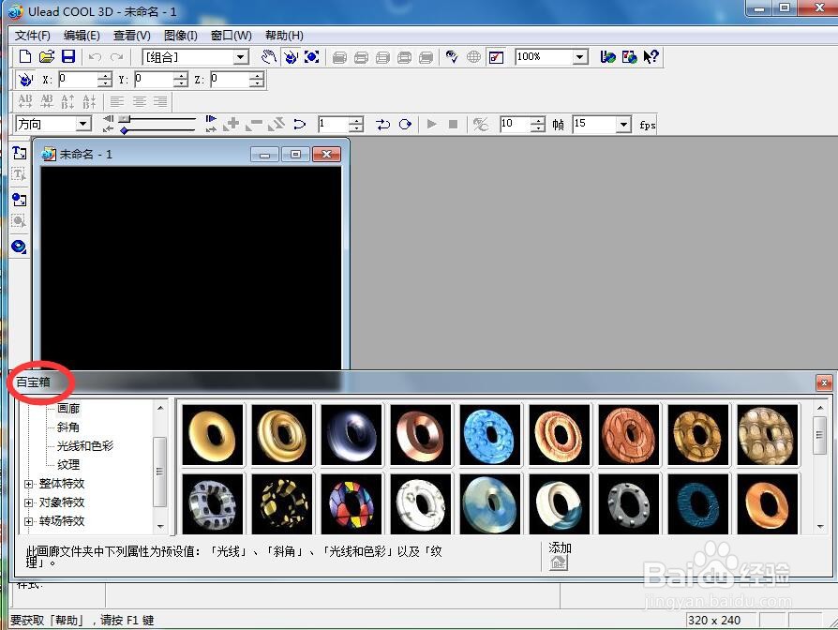Click the context help arrow icon
The height and width of the screenshot is (630, 838).
651,56
